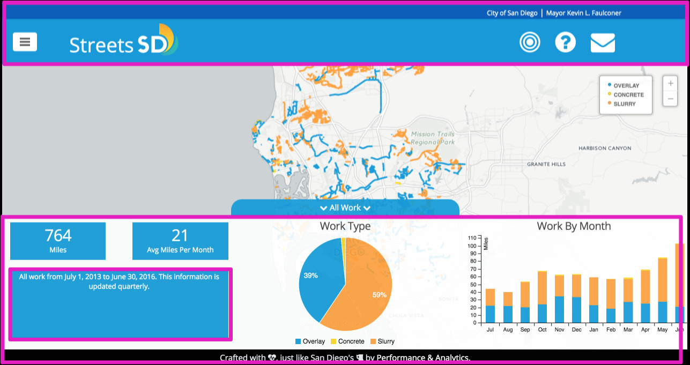The image size is (690, 365).
Task: Click the envelope contact icon
Action: (x=603, y=43)
